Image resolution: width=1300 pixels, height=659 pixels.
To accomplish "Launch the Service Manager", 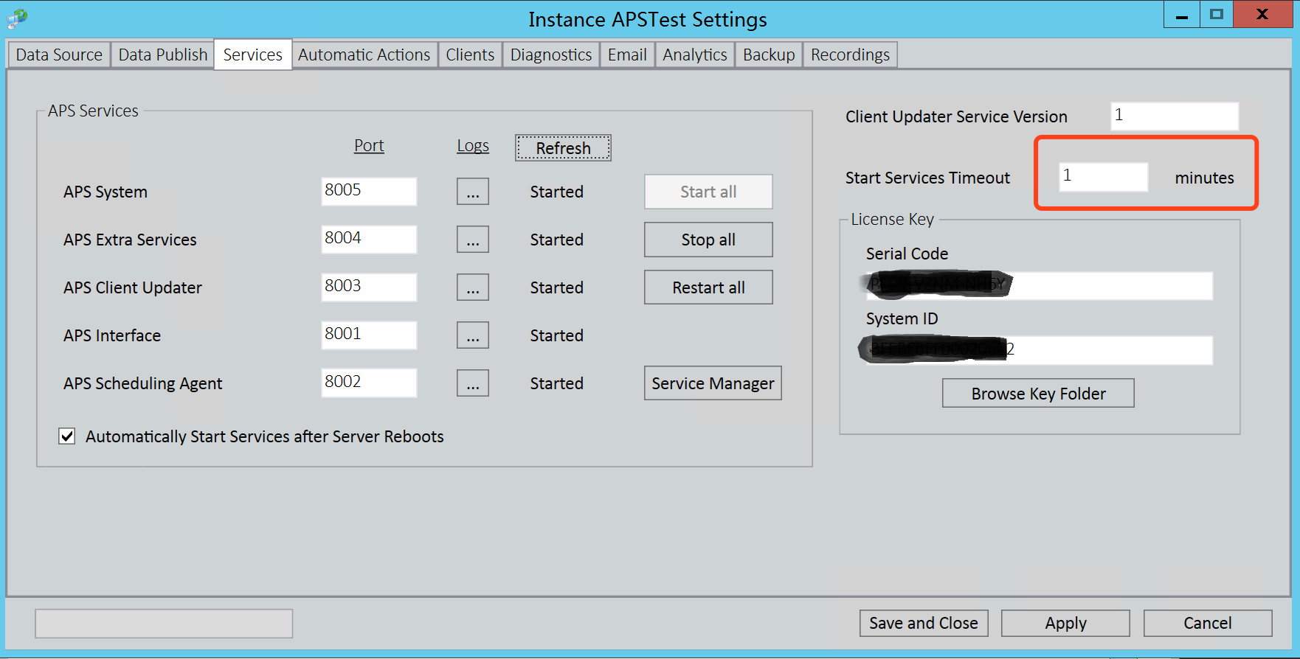I will click(712, 383).
